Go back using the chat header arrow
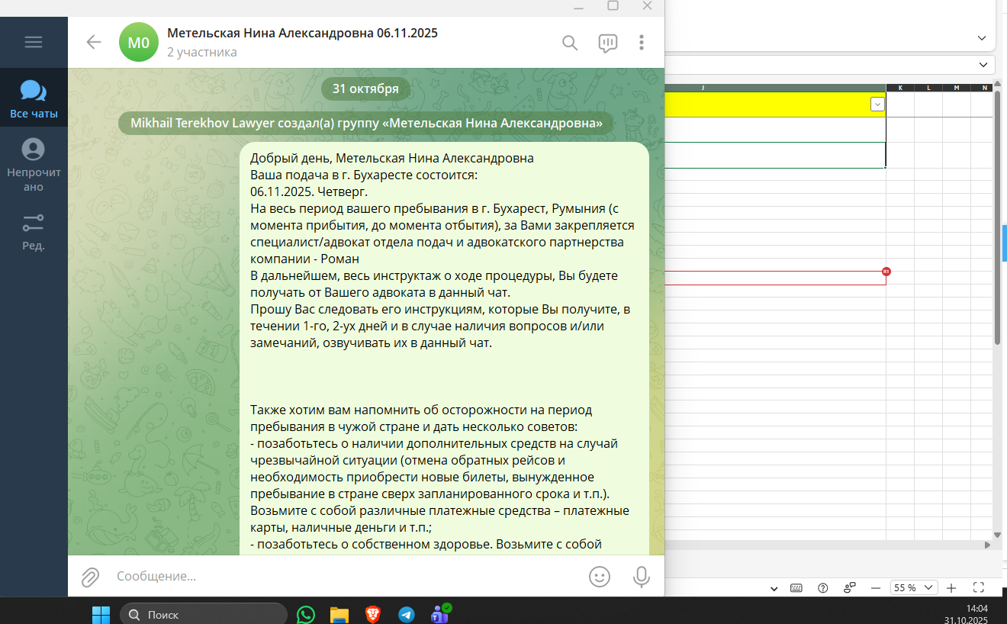Screen dimensions: 1007x624 point(94,42)
